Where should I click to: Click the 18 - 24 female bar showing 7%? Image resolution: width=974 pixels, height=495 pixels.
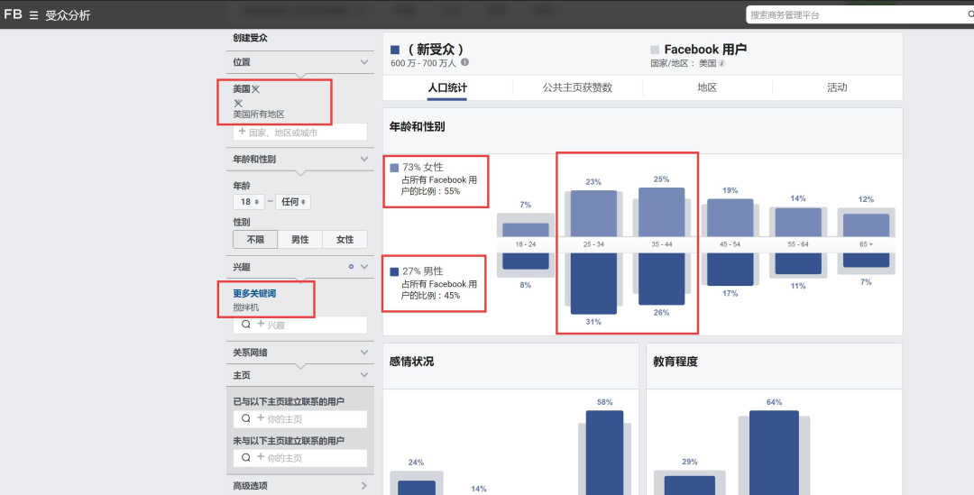pos(526,230)
